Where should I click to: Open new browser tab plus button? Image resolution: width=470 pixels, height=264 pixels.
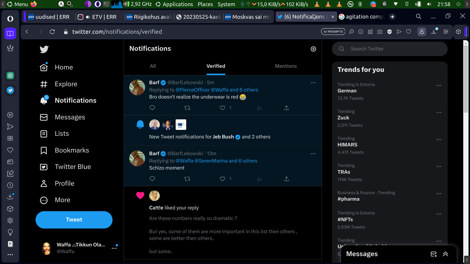coord(392,17)
